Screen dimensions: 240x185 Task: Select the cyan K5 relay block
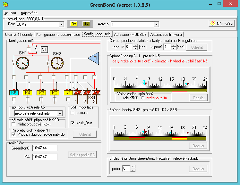click(14, 93)
